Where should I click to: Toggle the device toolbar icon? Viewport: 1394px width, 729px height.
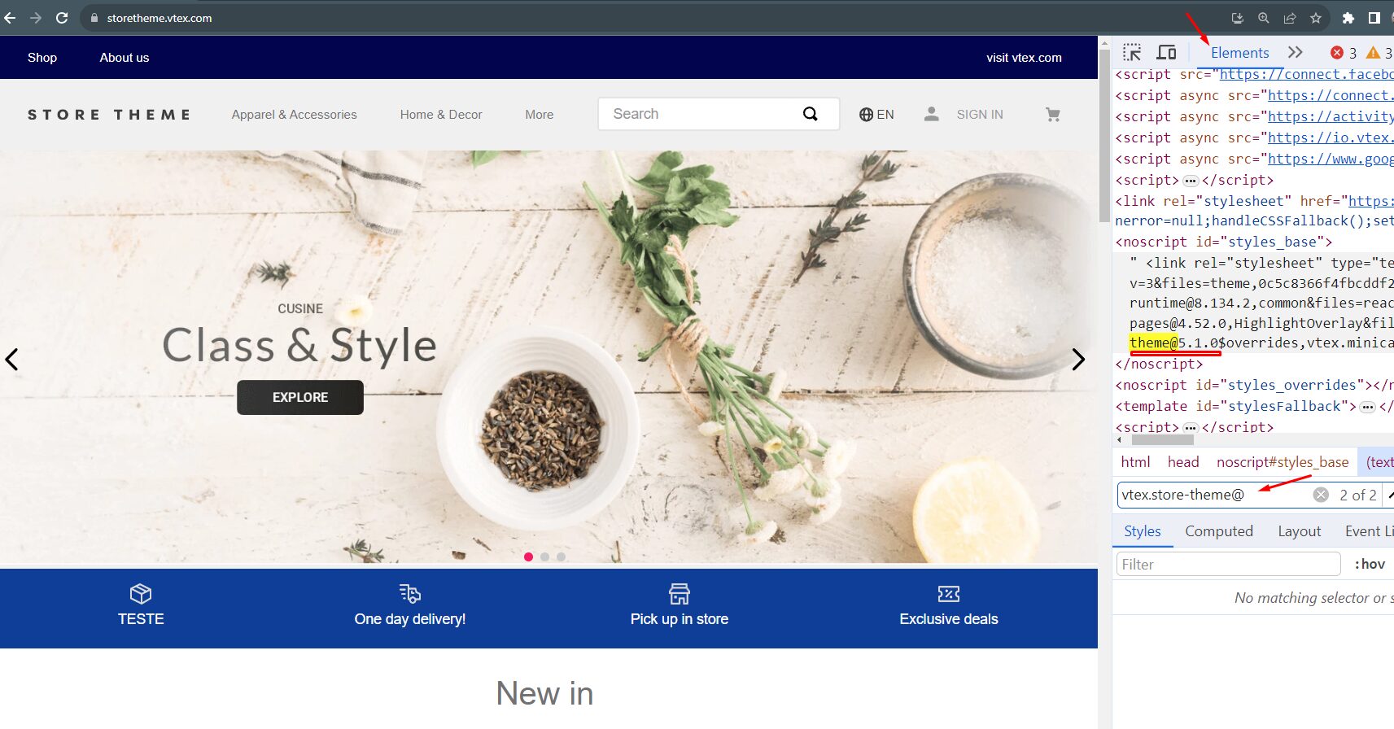(1166, 53)
